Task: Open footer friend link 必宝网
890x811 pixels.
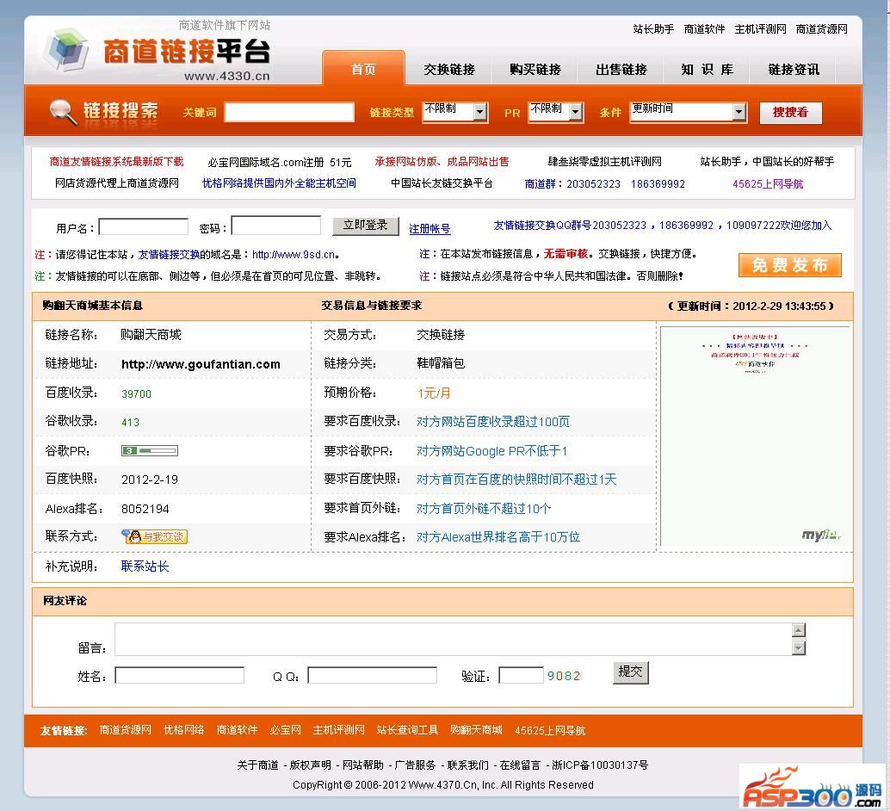Action: 285,730
